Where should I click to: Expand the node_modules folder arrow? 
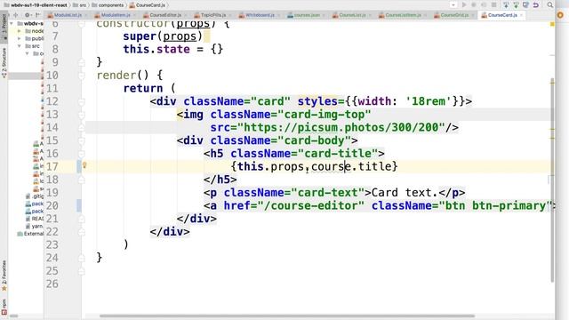click(20, 31)
